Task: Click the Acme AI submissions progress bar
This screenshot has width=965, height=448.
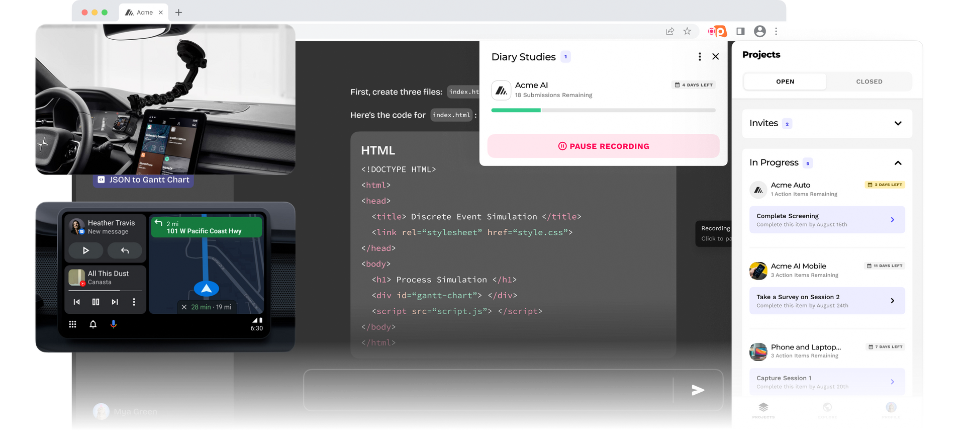Action: (x=603, y=110)
